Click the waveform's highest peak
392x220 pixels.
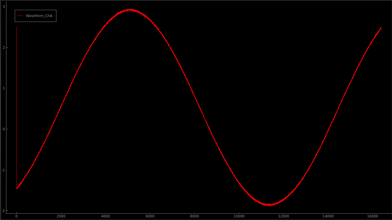click(130, 10)
